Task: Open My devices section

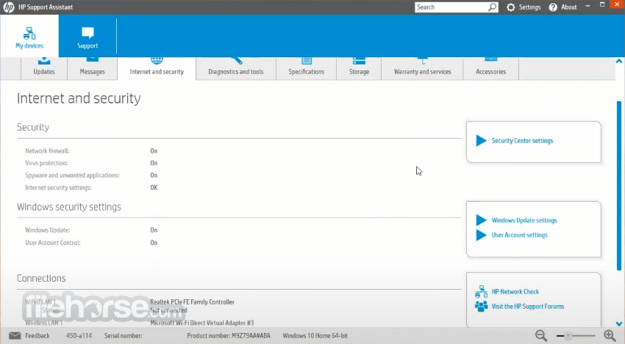Action: tap(29, 37)
